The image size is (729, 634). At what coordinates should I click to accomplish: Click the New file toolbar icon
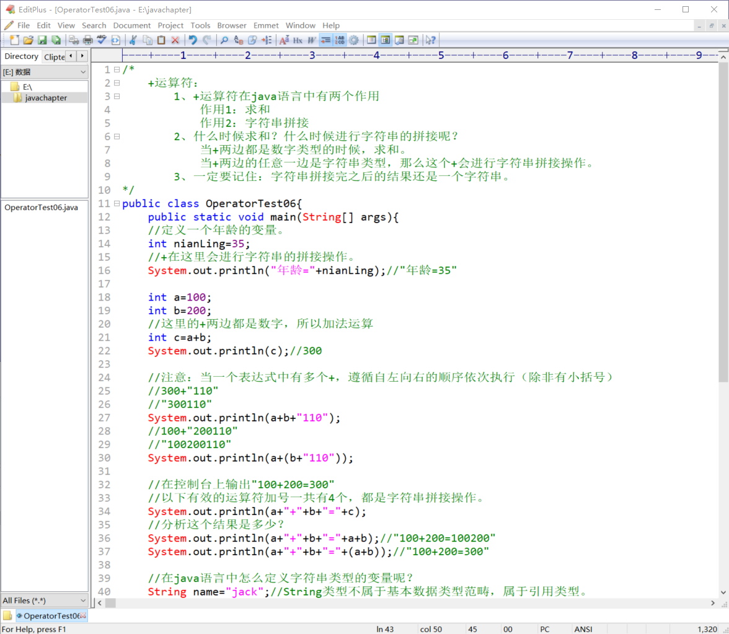coord(14,40)
